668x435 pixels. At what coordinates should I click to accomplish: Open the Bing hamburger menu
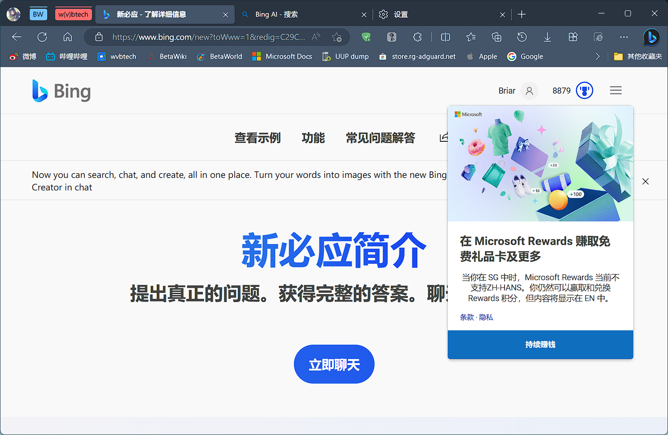[616, 91]
